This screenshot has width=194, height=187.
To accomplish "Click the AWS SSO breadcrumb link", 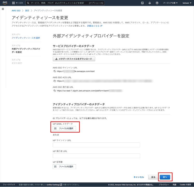I will tap(16, 11).
